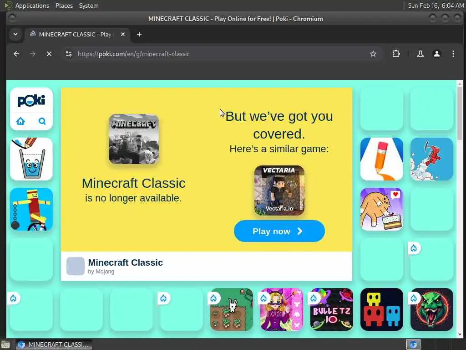Open the profile avatar icon
The image size is (466, 350).
436,54
